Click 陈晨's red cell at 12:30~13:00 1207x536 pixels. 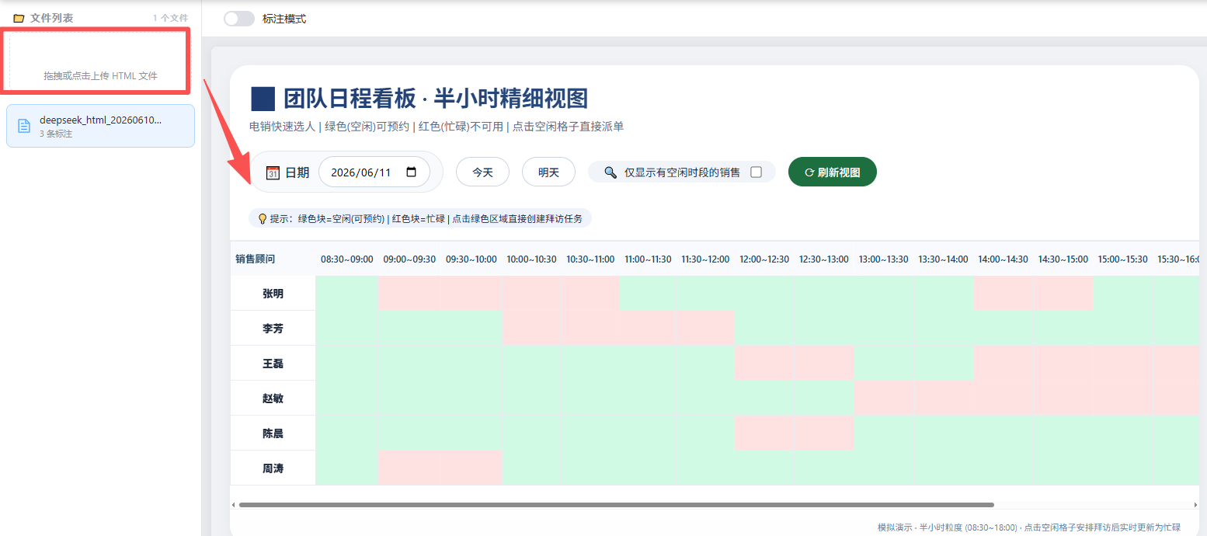click(x=823, y=433)
